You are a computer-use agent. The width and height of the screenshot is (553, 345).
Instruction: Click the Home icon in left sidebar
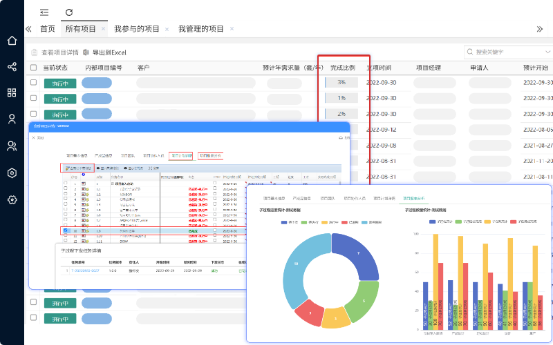[12, 40]
